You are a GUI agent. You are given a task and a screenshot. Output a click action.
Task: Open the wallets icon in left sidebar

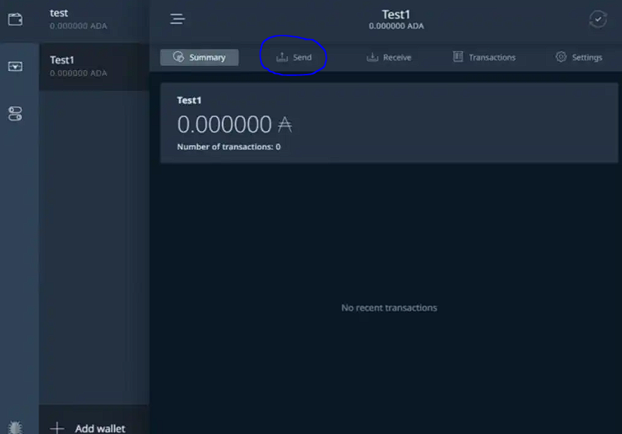pyautogui.click(x=15, y=19)
